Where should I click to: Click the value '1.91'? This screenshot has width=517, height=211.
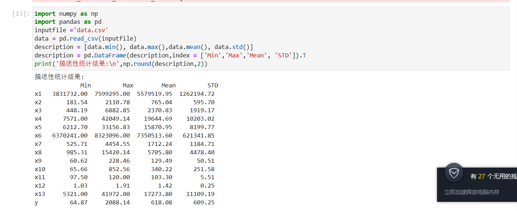click(123, 186)
